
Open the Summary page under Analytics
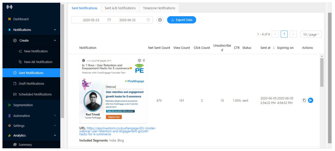25,145
